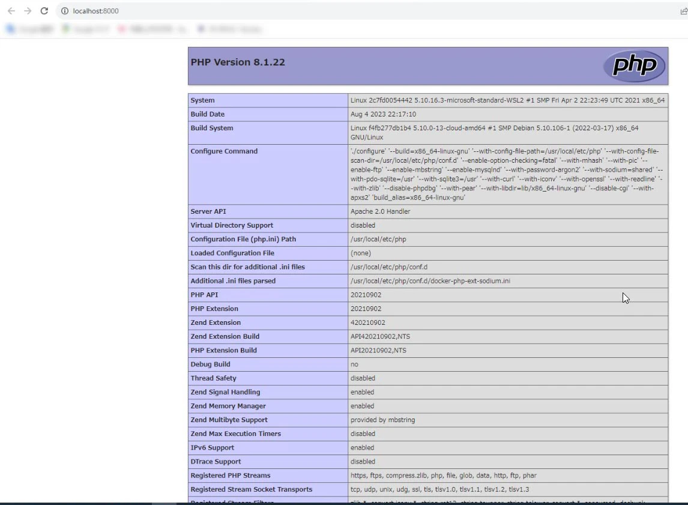688x505 pixels.
Task: Click the Server API label
Action: 208,211
